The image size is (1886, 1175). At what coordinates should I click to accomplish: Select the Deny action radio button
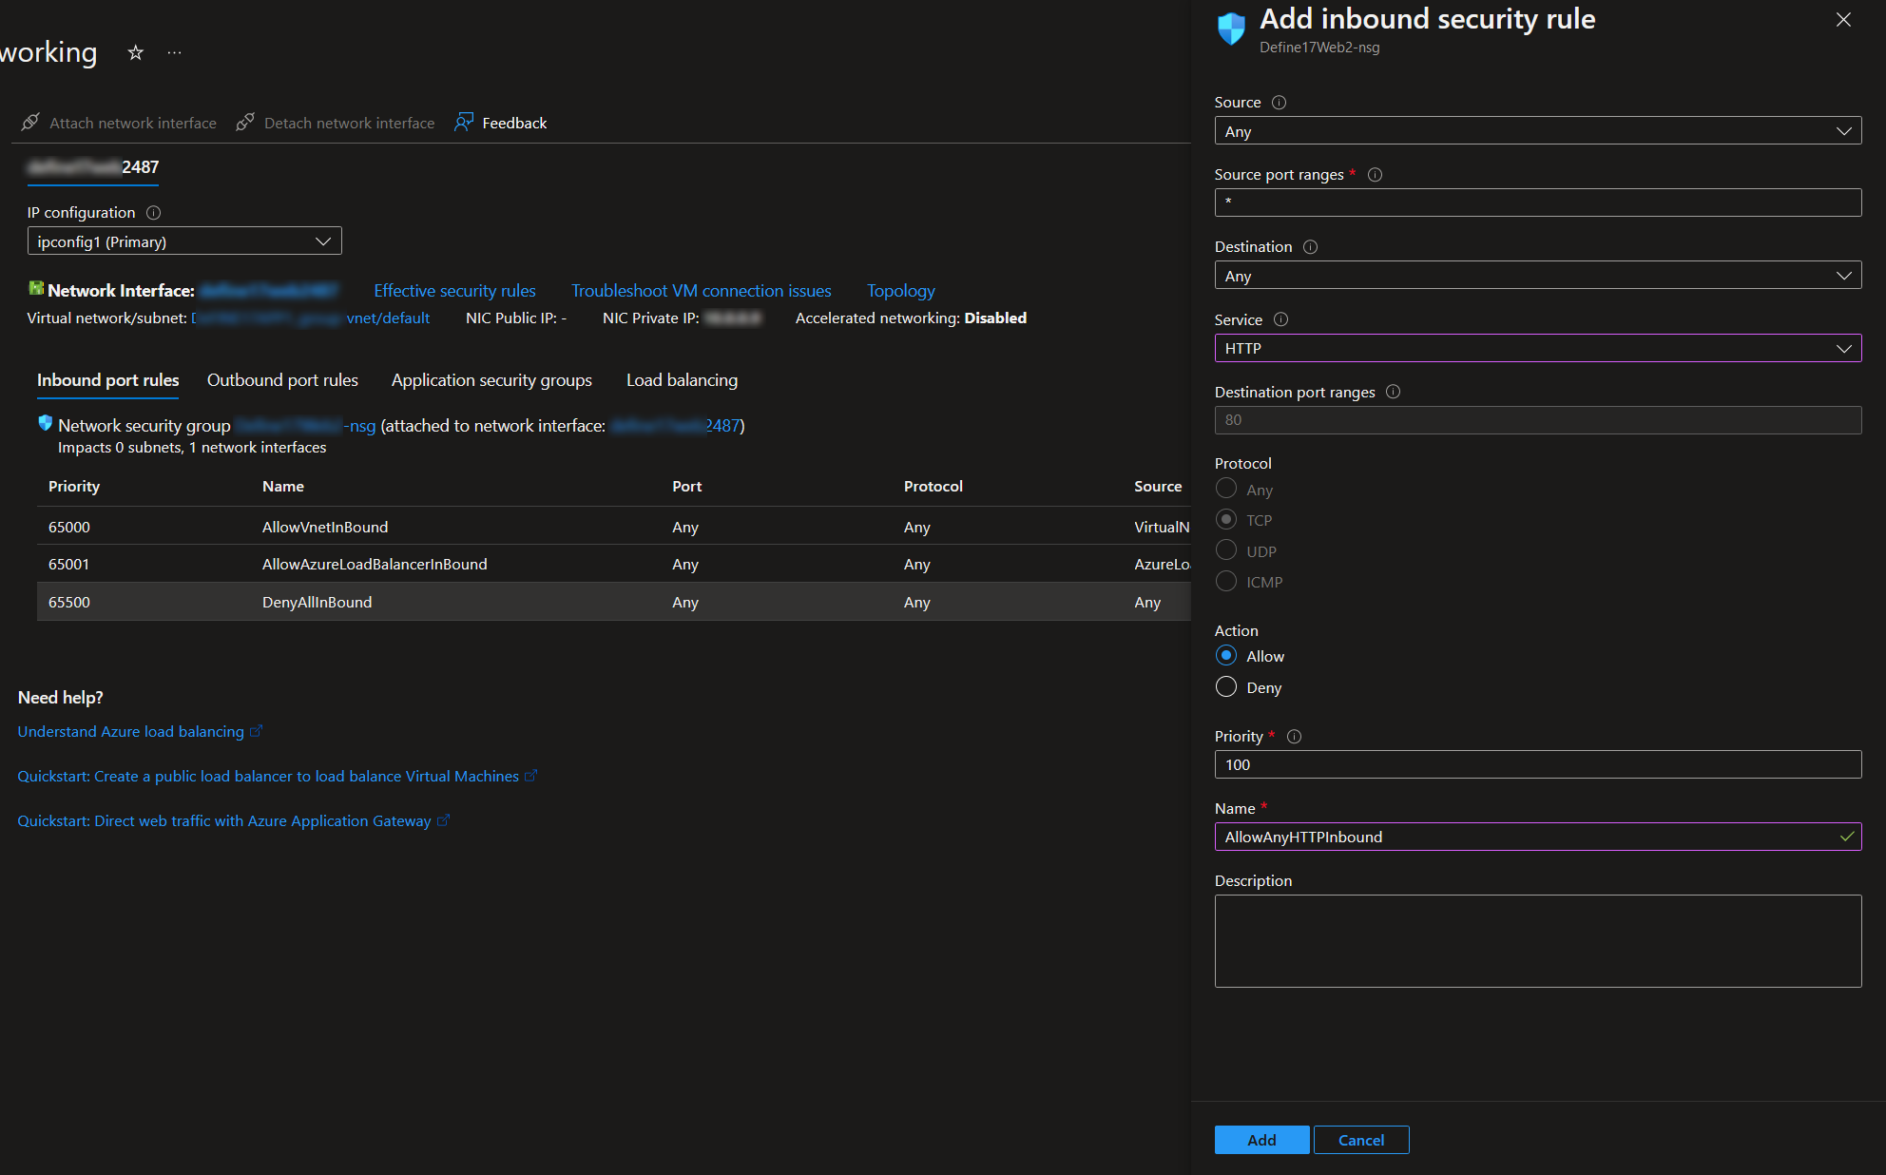click(x=1226, y=687)
